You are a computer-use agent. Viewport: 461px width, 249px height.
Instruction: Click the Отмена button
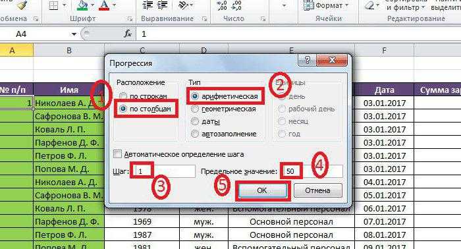coord(318,190)
